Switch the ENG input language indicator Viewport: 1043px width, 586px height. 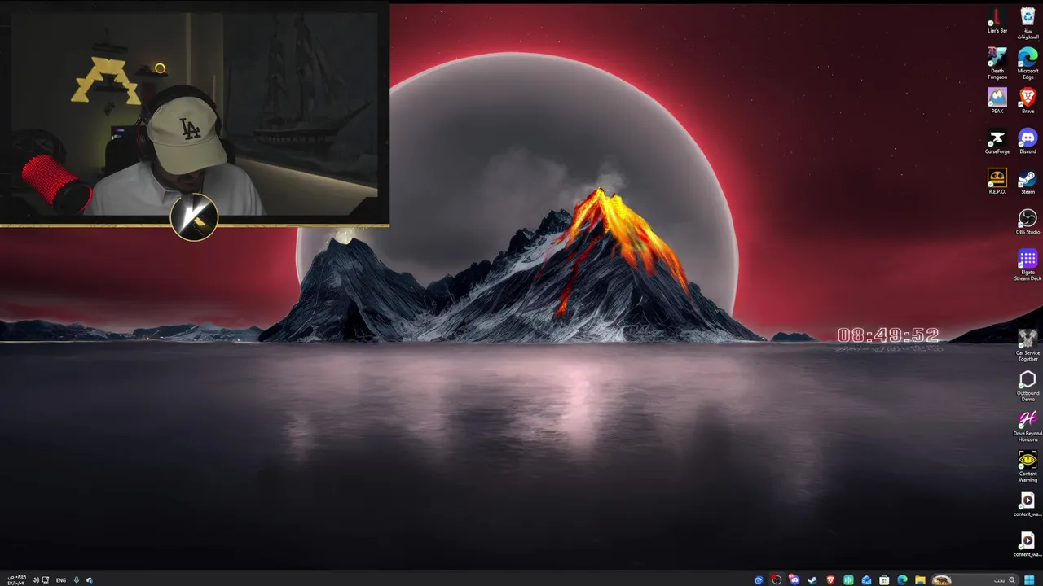[61, 580]
